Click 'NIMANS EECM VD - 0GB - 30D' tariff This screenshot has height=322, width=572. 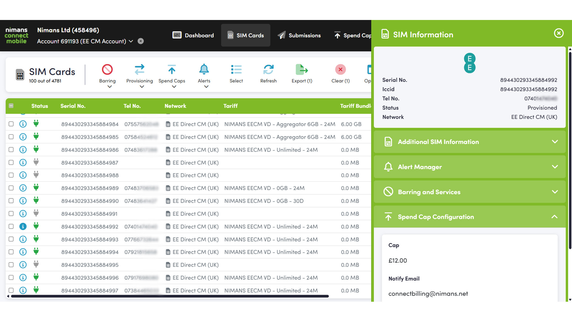click(264, 201)
